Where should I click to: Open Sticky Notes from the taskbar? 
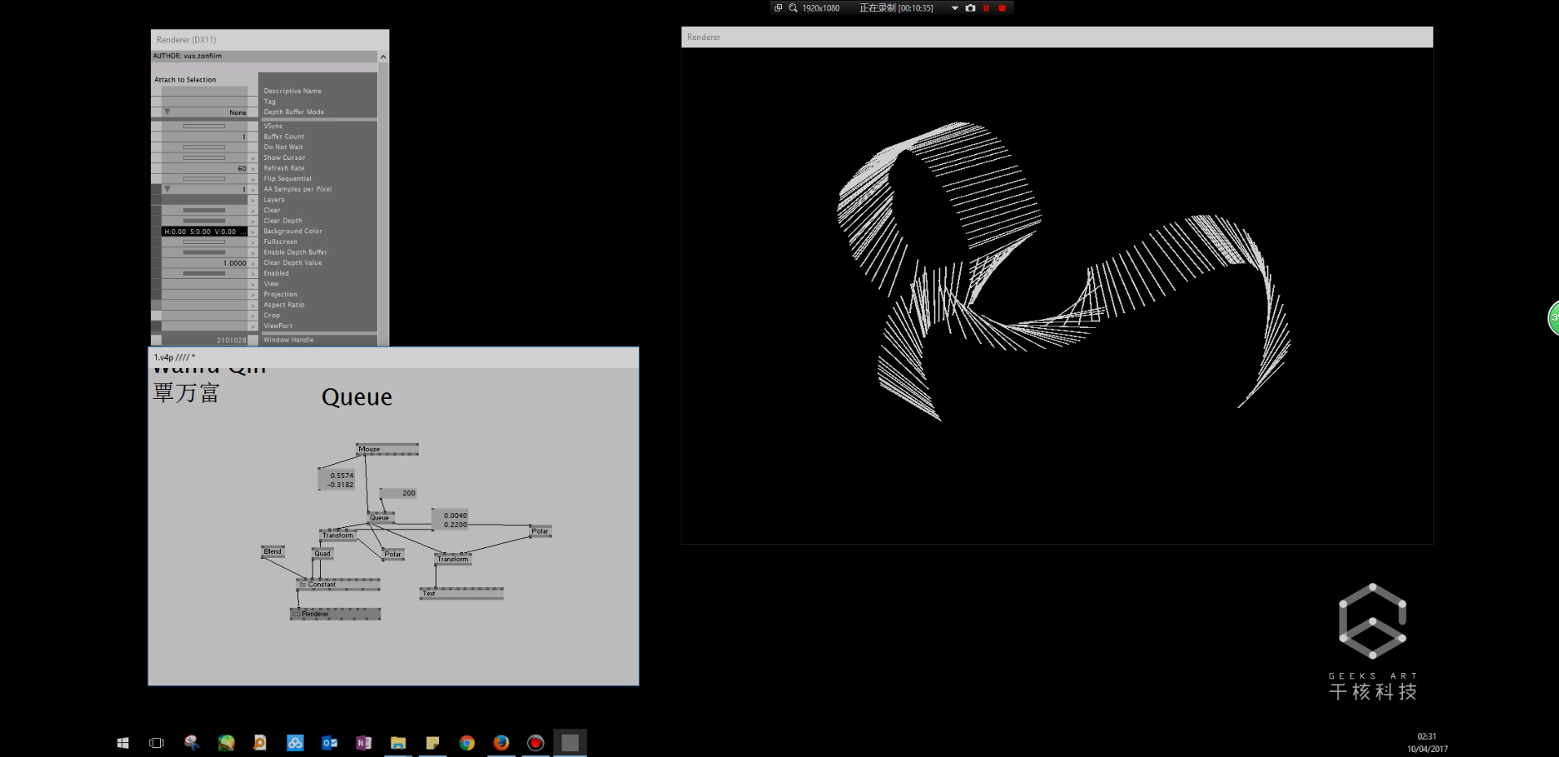point(432,742)
